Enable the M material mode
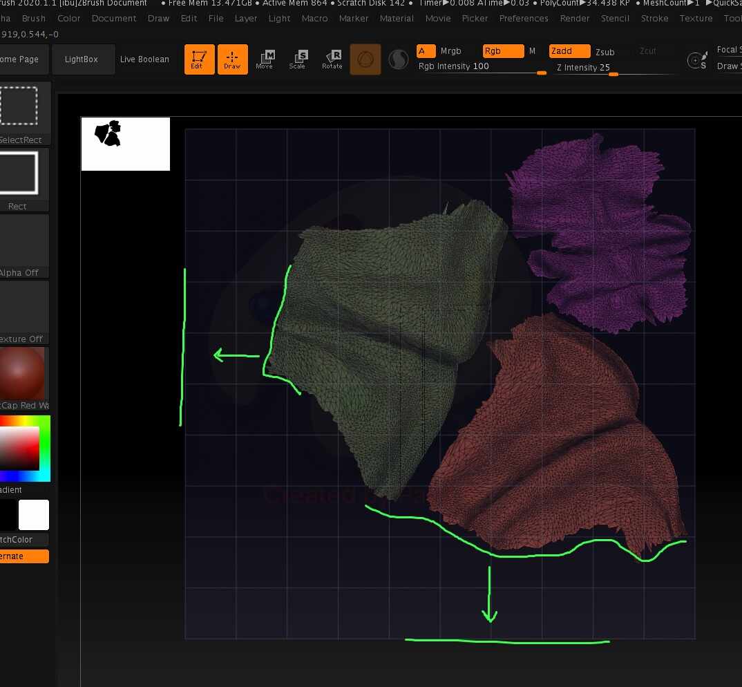The width and height of the screenshot is (742, 687). point(533,50)
